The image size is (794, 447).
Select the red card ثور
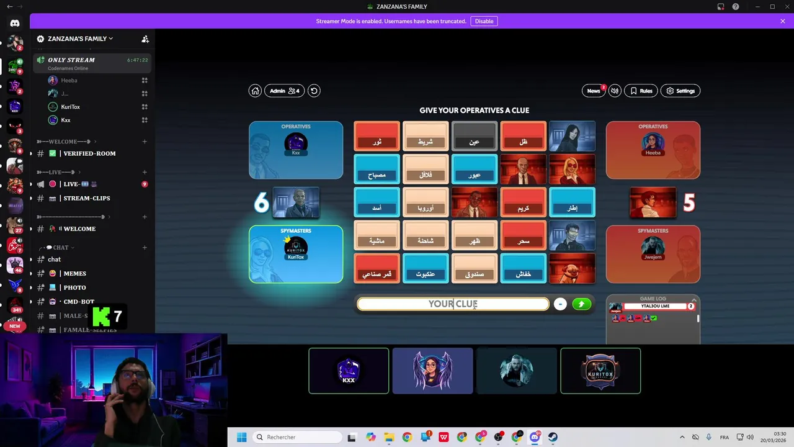click(377, 136)
